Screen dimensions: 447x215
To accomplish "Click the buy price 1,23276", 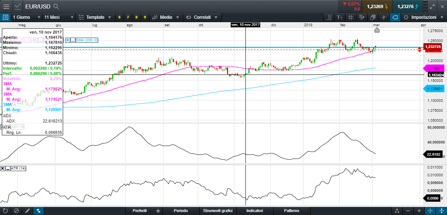I will (x=408, y=6).
